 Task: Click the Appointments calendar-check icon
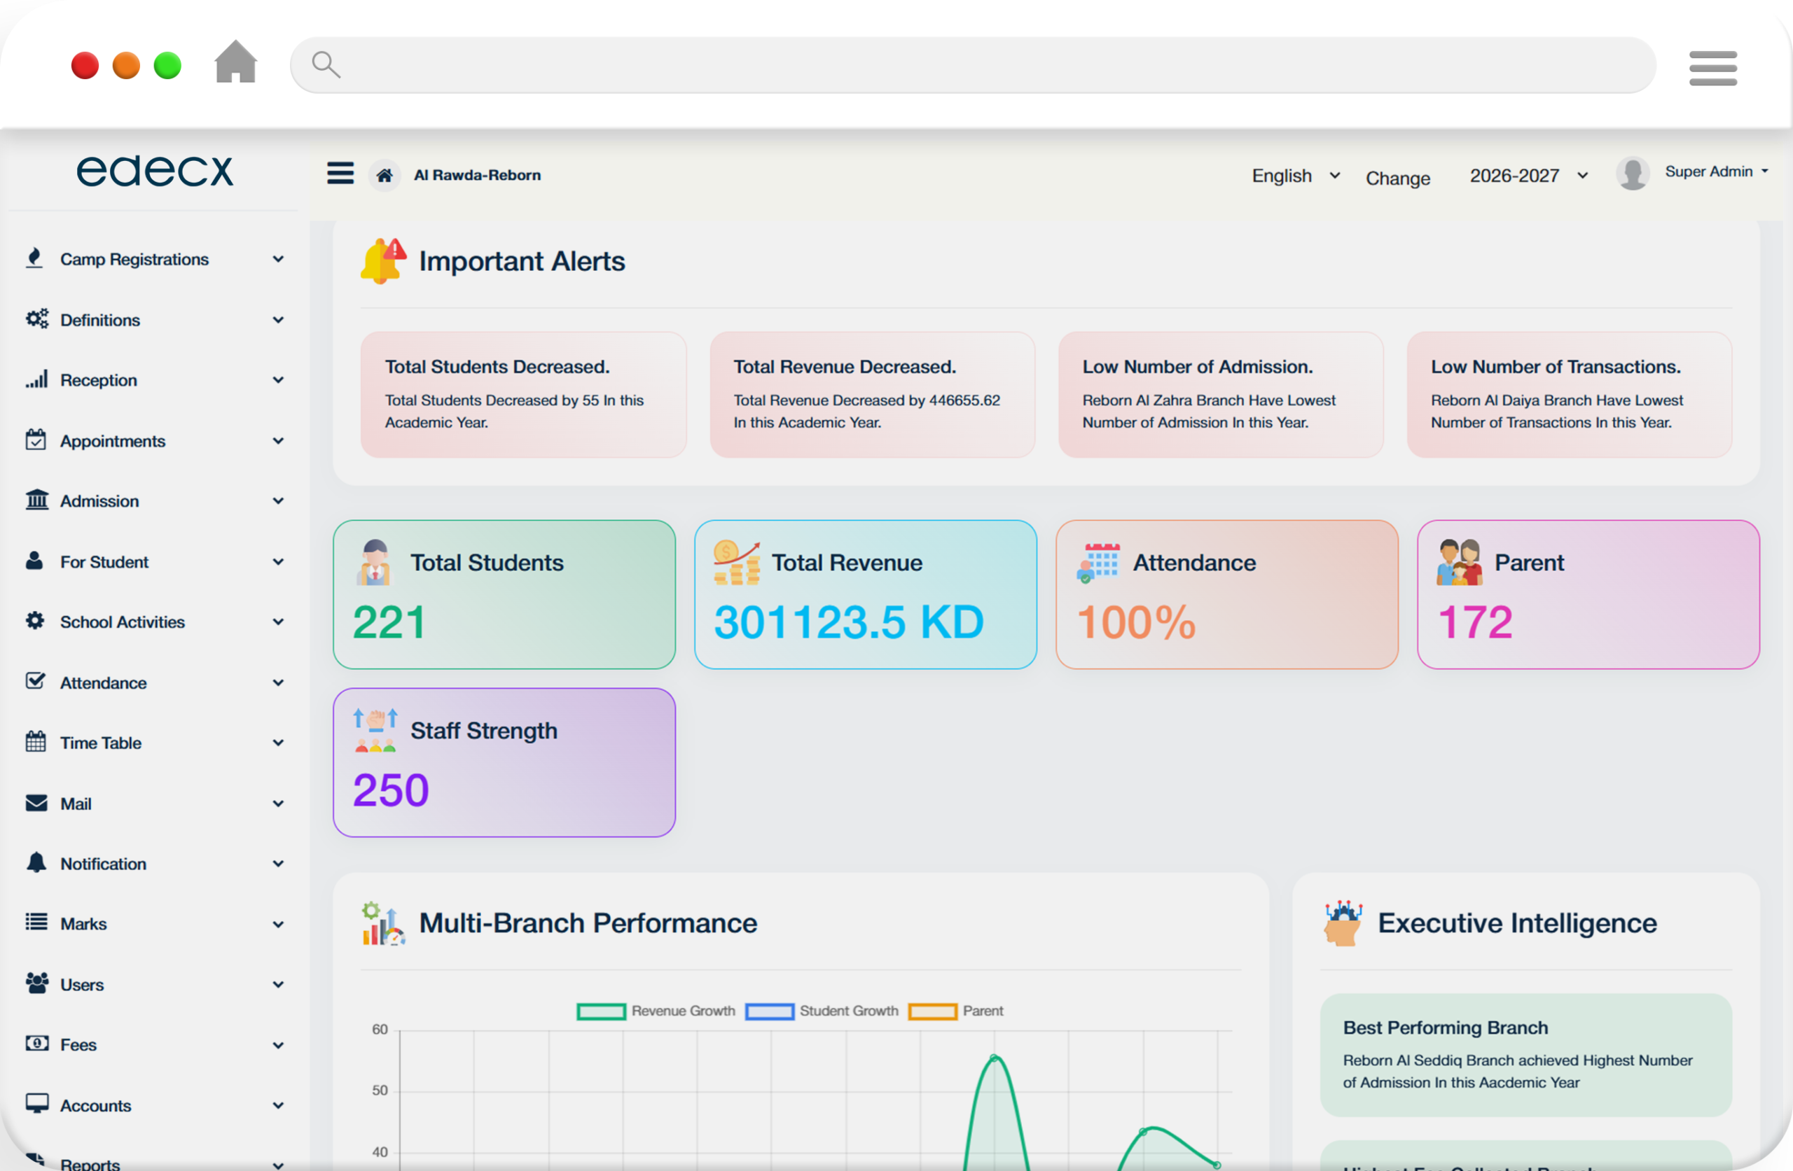pos(36,440)
